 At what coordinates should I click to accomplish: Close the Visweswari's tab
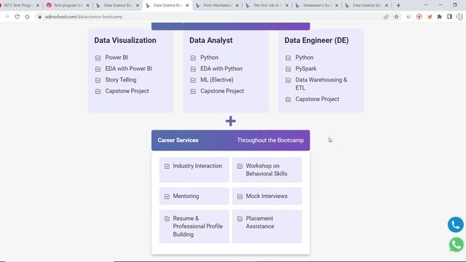point(336,5)
